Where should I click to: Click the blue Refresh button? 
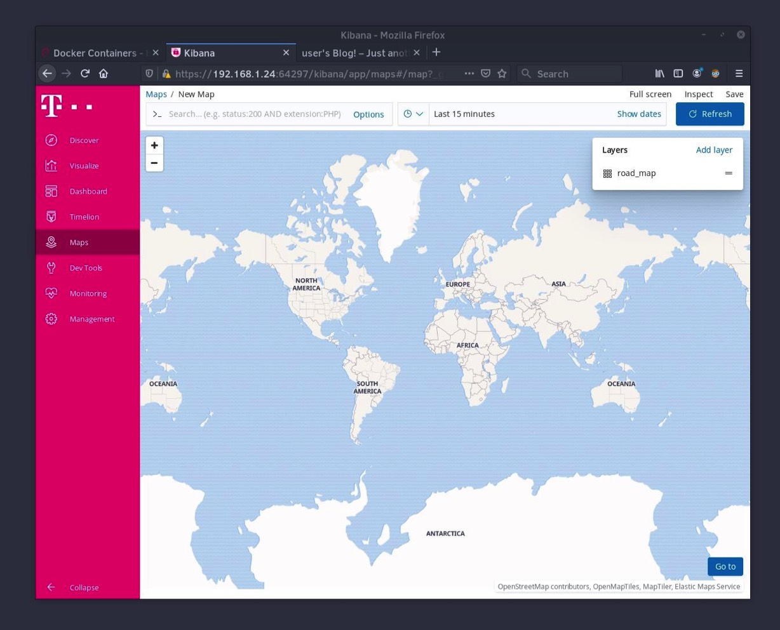[710, 114]
